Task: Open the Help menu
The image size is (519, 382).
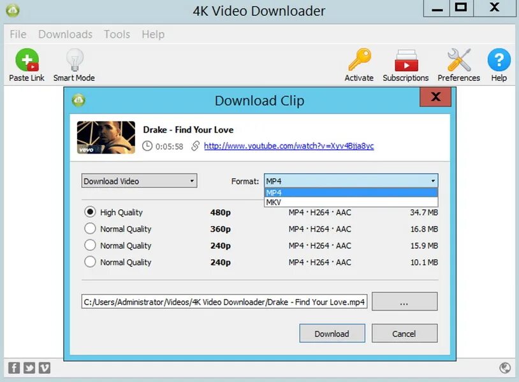Action: coord(153,34)
